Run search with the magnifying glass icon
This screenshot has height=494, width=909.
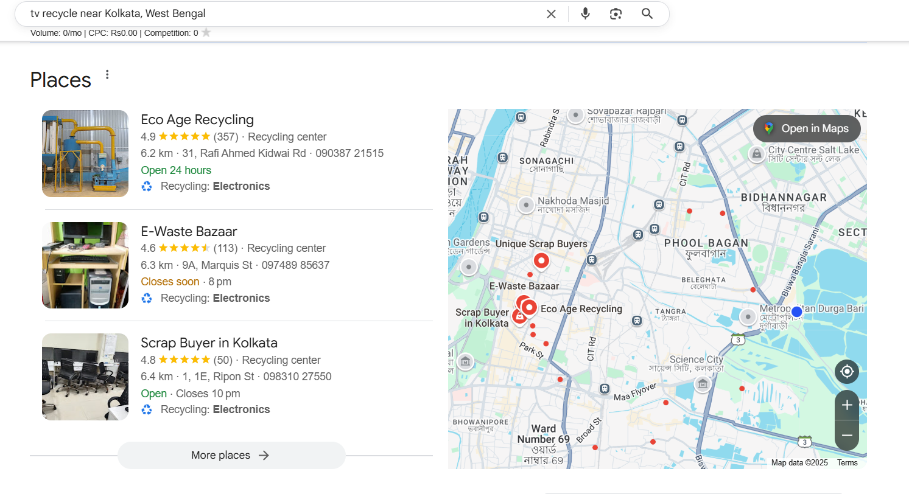(647, 14)
